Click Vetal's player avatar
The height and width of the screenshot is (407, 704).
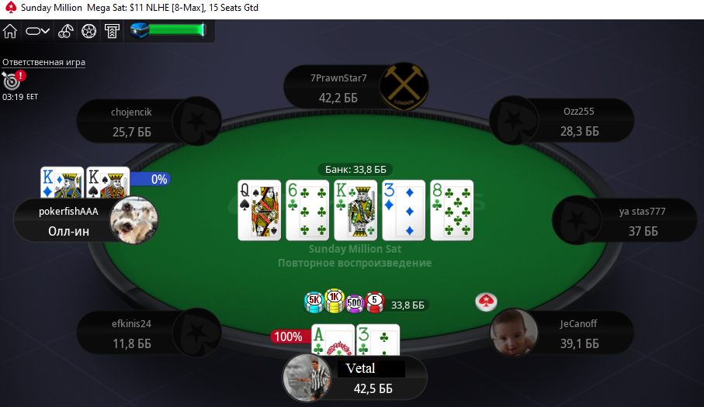[307, 378]
